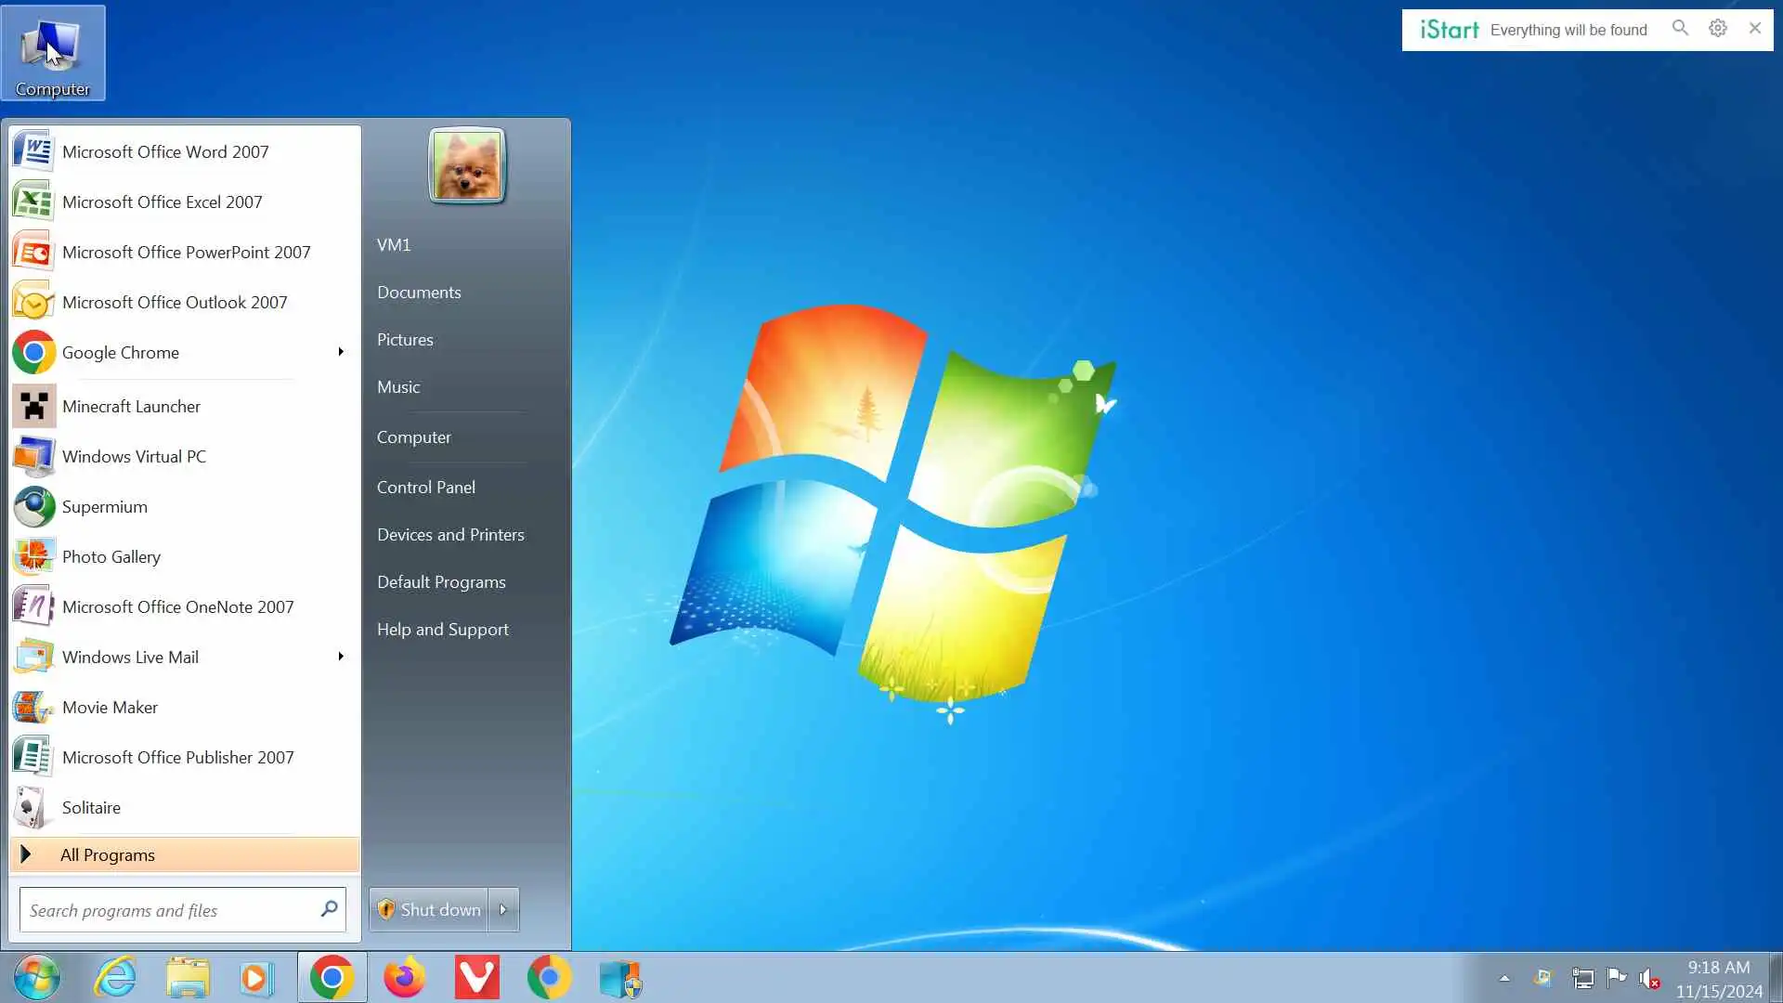The width and height of the screenshot is (1783, 1003).
Task: Open the Supermium browser entry
Action: (104, 506)
